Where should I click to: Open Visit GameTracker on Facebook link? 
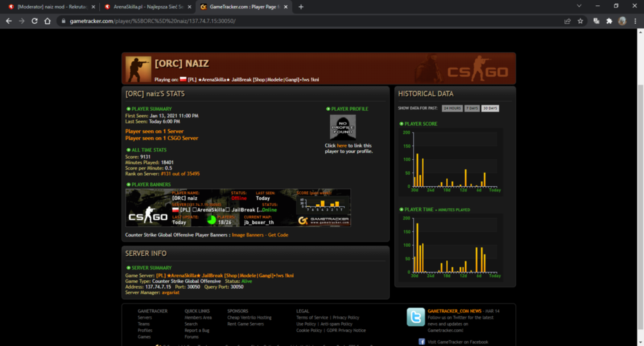[x=457, y=342]
